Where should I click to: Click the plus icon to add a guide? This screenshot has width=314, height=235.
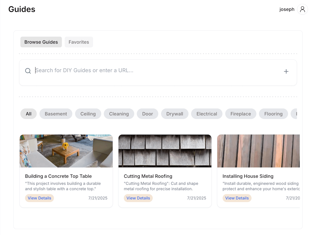click(286, 71)
